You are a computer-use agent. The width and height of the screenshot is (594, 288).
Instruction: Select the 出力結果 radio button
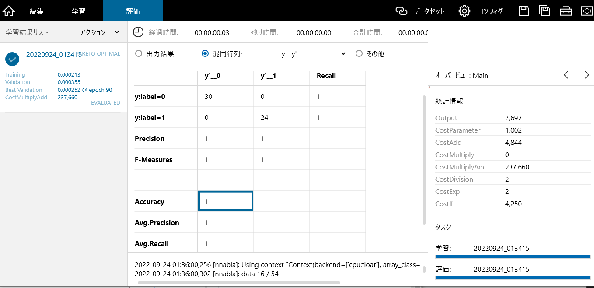click(x=139, y=54)
